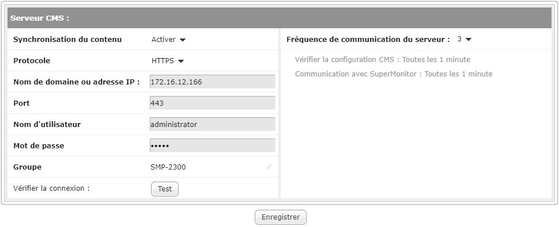This screenshot has width=559, height=227.
Task: Click the Protocole label
Action: (x=32, y=61)
